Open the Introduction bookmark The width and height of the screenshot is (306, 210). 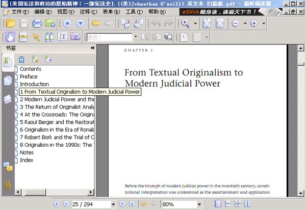[x=34, y=84]
